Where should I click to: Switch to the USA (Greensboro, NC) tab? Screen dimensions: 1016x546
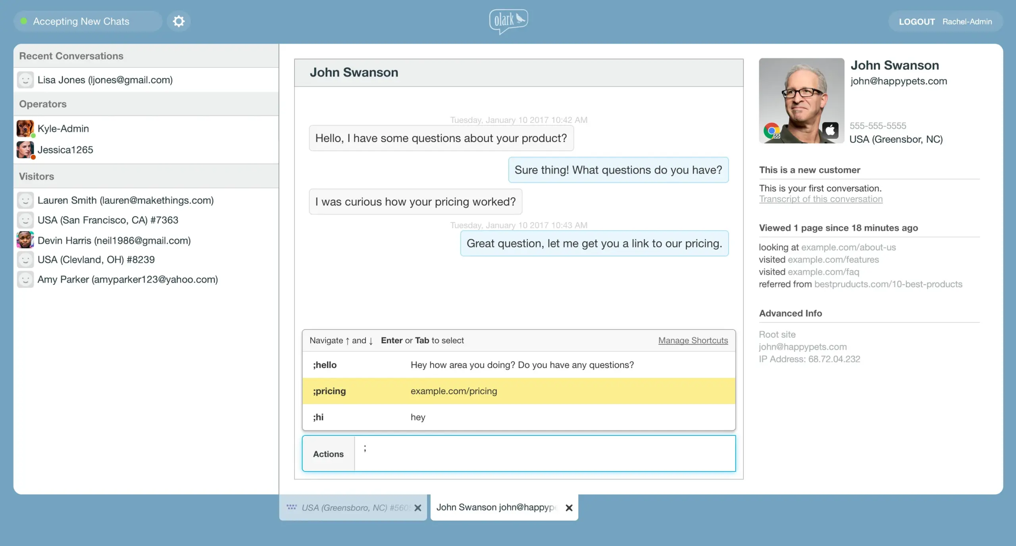point(349,508)
